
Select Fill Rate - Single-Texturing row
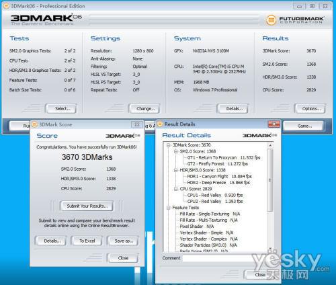210,214
